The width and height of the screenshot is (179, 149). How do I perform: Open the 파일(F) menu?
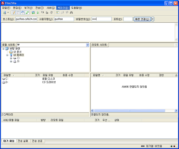(6, 8)
